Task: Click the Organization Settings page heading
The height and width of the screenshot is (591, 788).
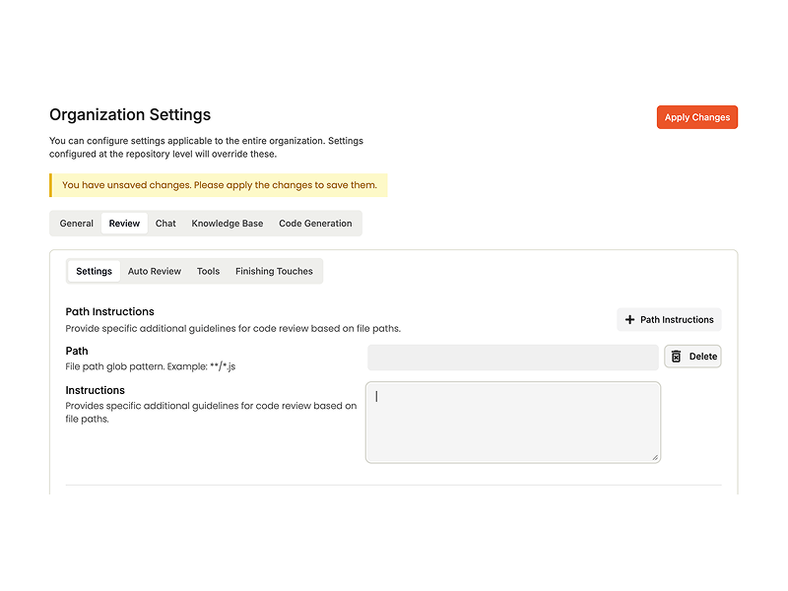Action: click(x=130, y=114)
